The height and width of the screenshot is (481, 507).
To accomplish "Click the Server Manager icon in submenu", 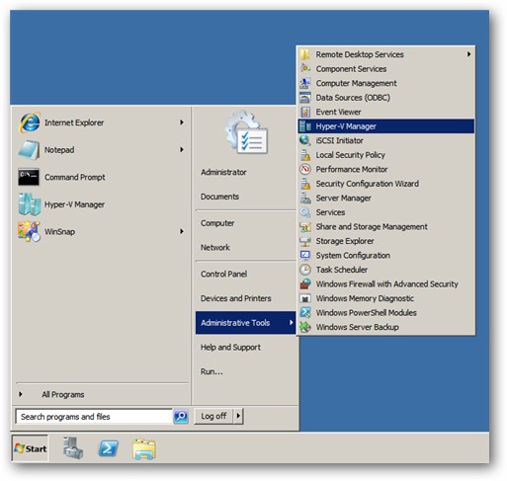I will [305, 198].
